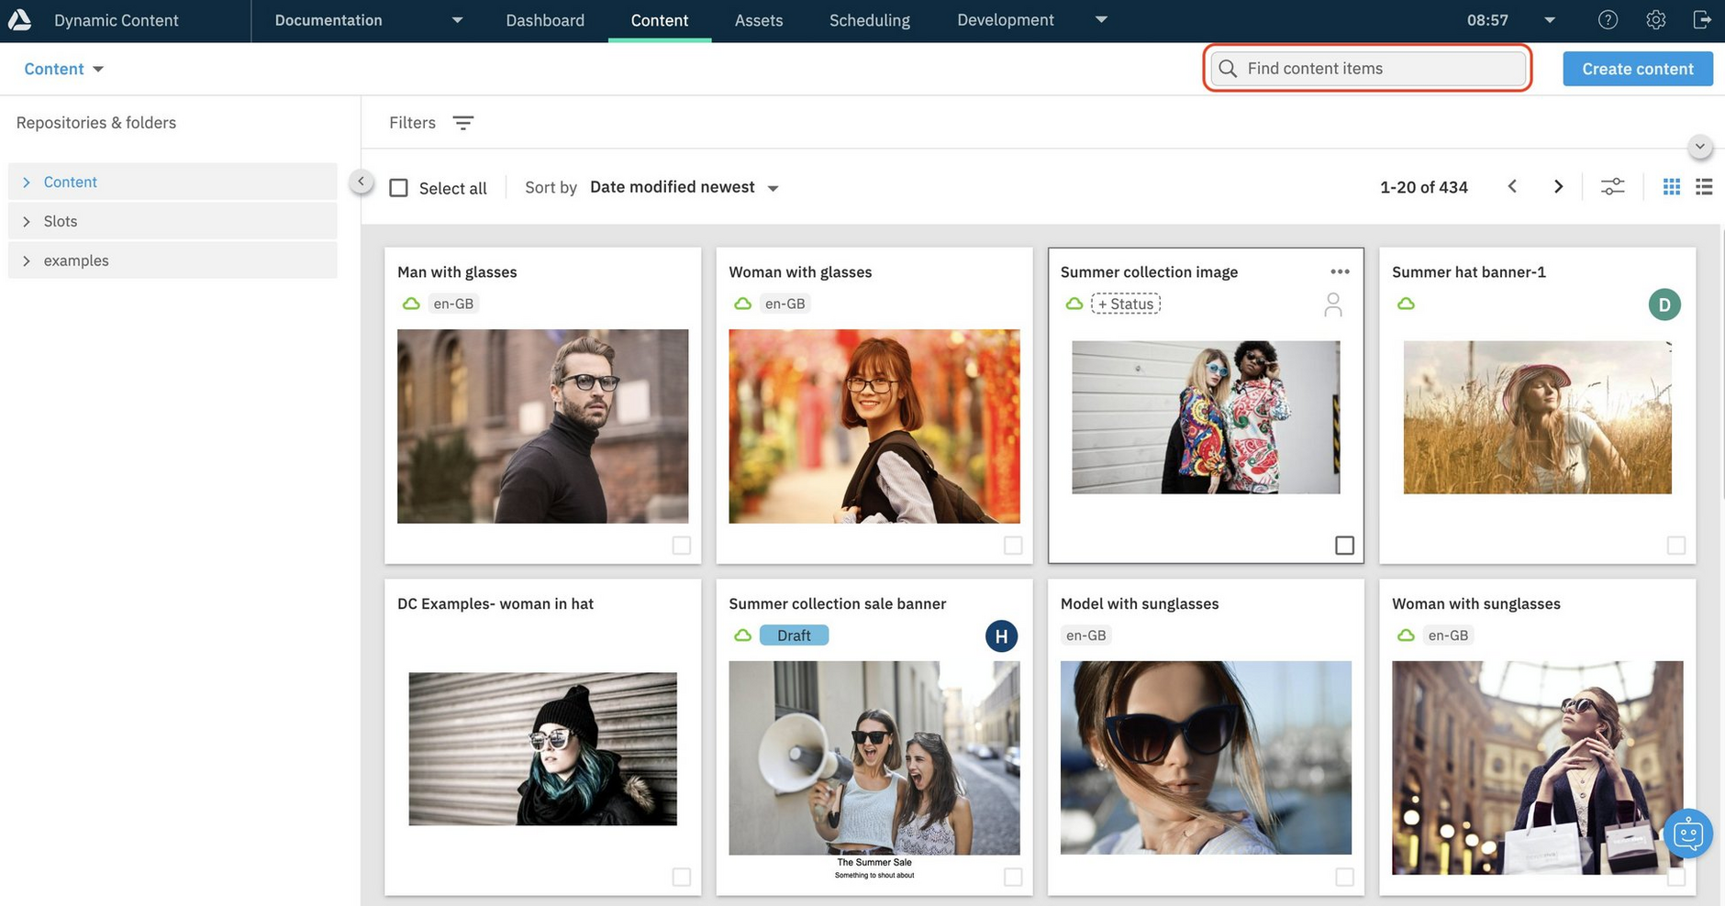Select the grid view icon
Image resolution: width=1725 pixels, height=906 pixels.
[x=1670, y=186]
